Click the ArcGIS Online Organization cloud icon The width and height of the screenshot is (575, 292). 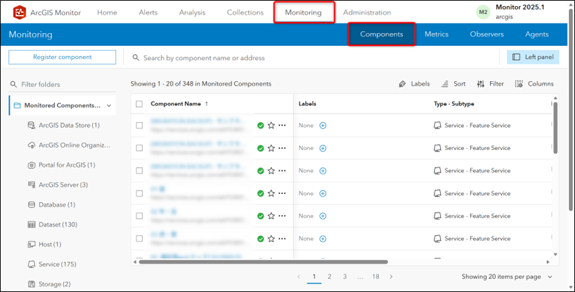[32, 145]
